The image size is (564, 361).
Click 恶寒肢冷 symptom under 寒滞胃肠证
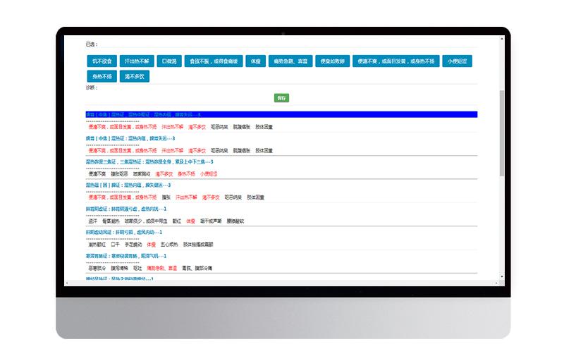(97, 268)
